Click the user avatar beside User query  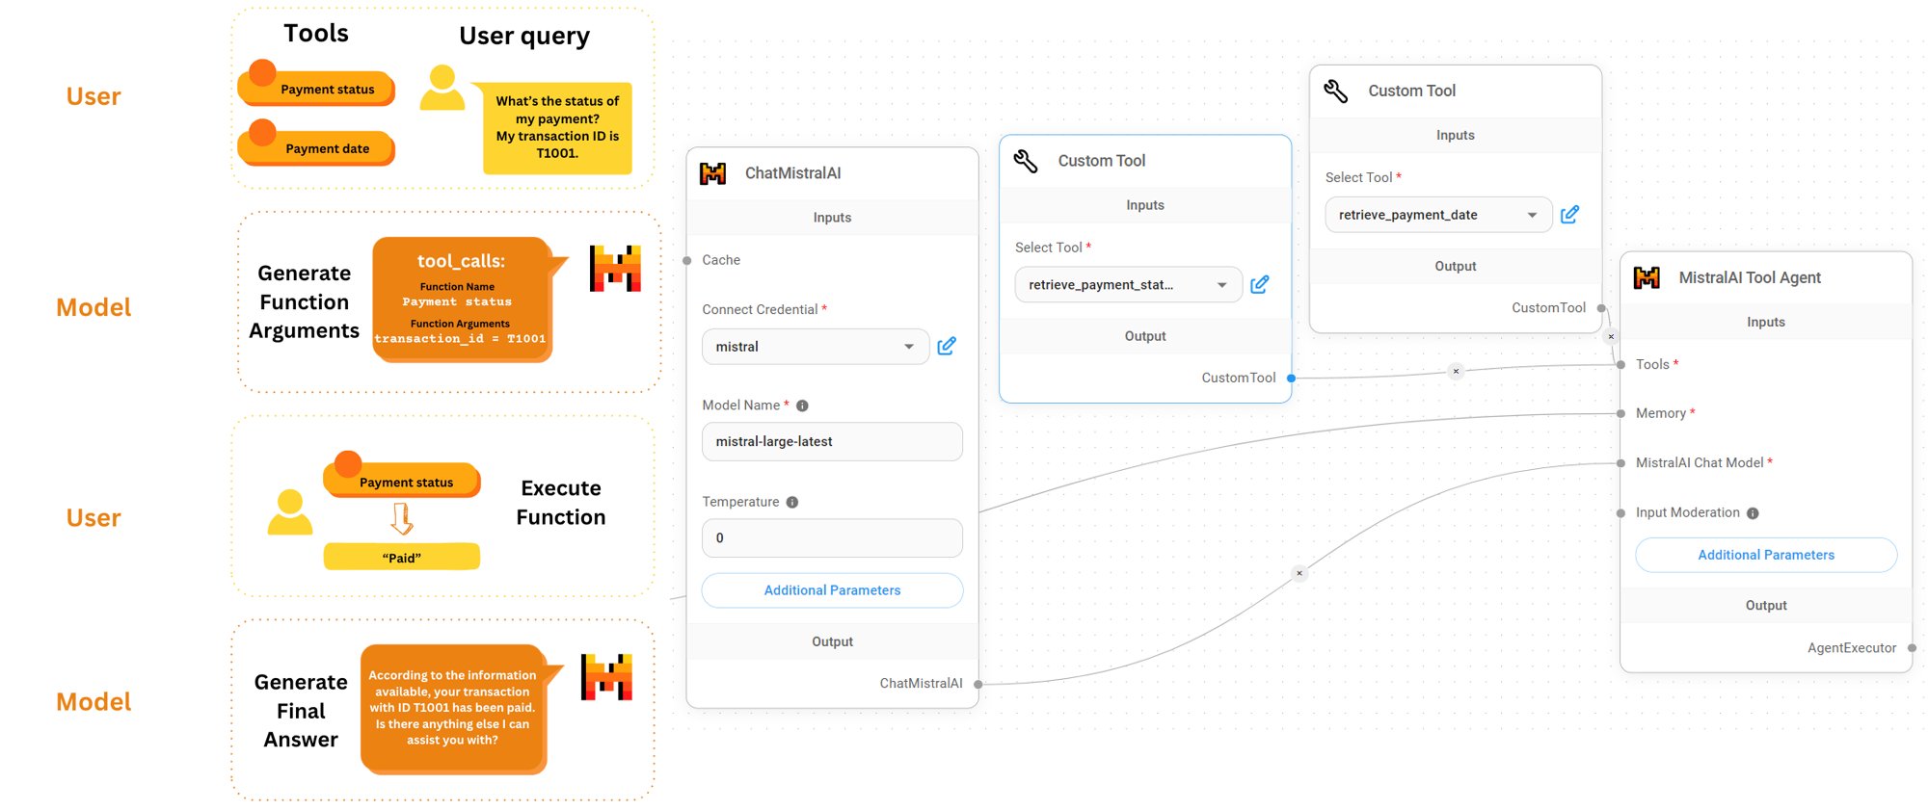coord(442,88)
